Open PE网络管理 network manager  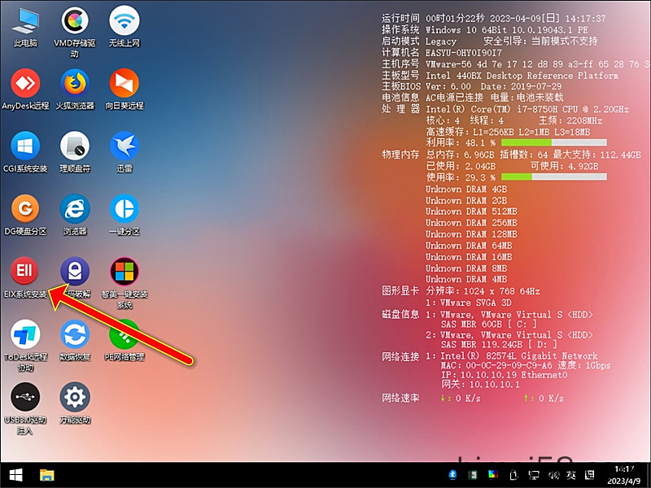pyautogui.click(x=125, y=340)
